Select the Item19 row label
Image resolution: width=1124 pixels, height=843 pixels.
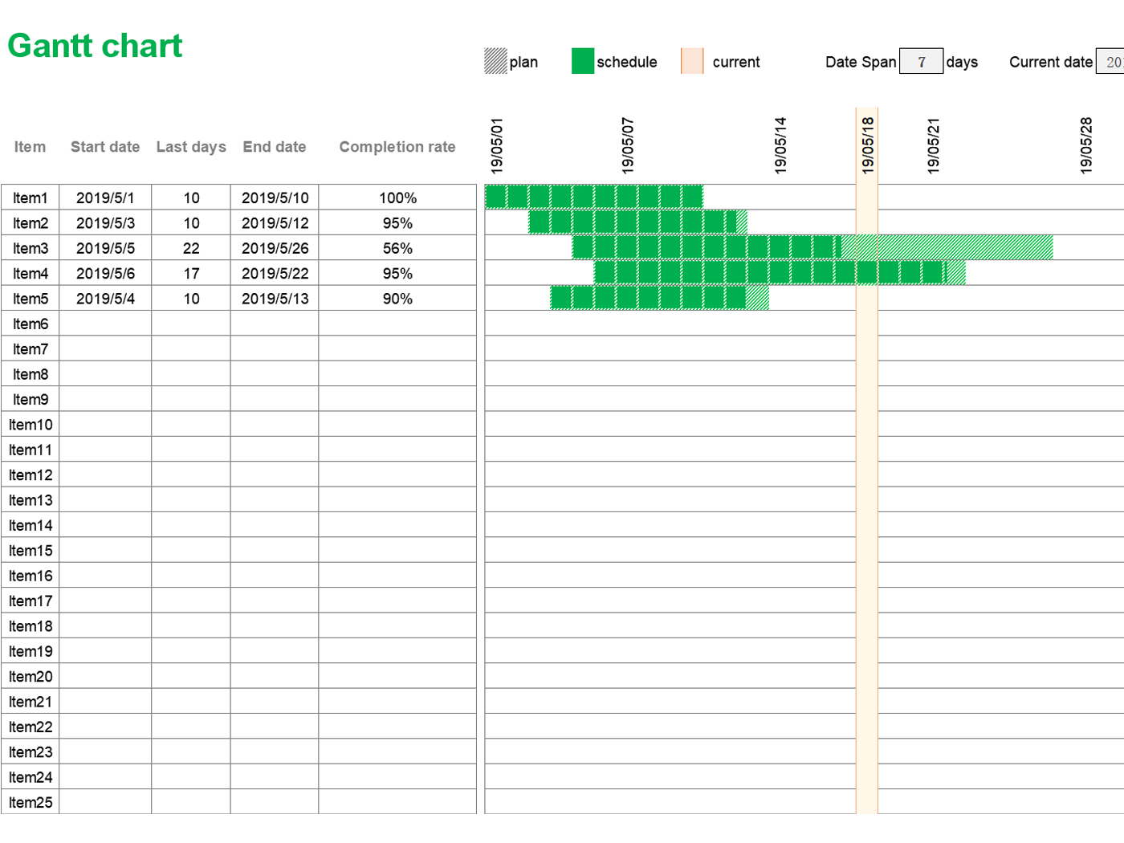[x=30, y=651]
